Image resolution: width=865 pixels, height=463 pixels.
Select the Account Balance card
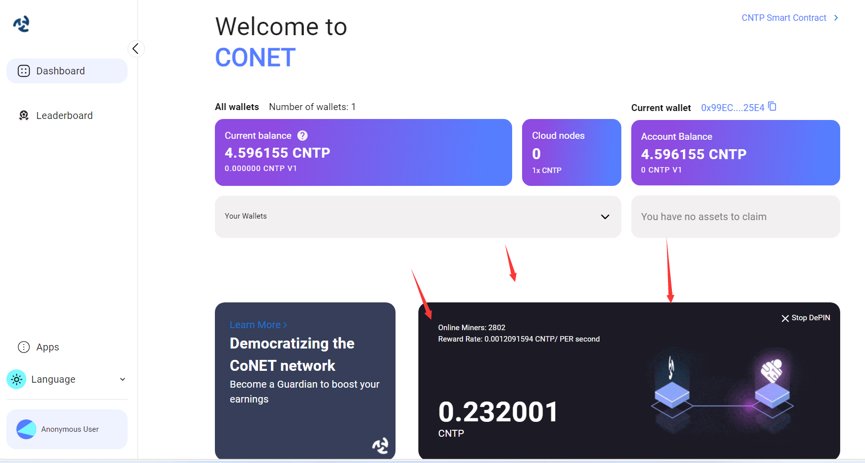[x=735, y=153]
